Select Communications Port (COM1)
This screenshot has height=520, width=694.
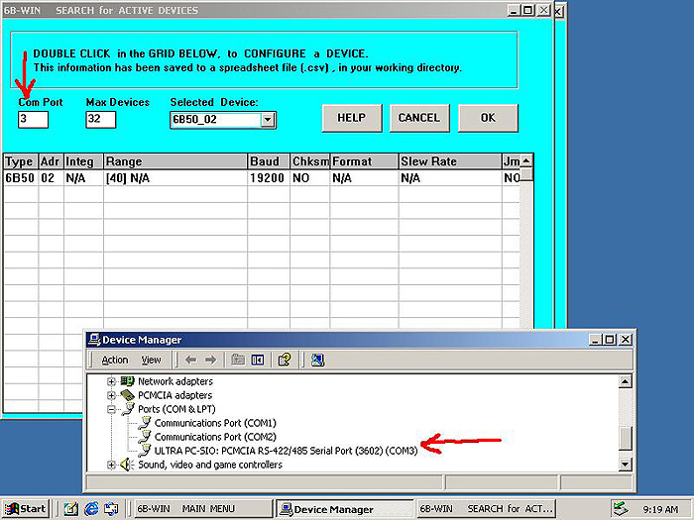coord(215,423)
